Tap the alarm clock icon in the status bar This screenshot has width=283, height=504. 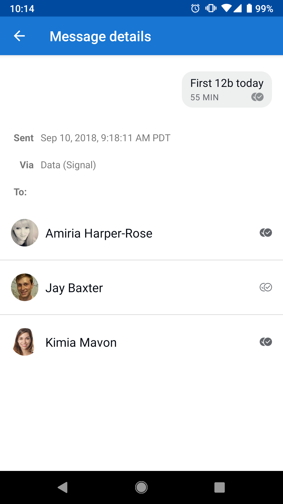[195, 9]
